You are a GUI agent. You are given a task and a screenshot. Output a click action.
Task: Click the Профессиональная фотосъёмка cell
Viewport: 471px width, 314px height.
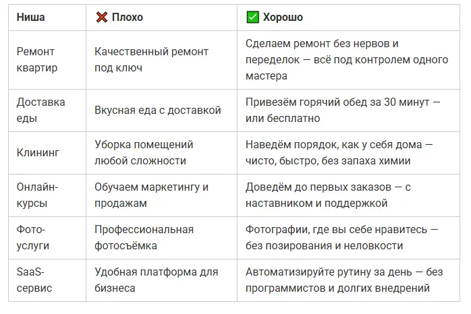tap(144, 238)
